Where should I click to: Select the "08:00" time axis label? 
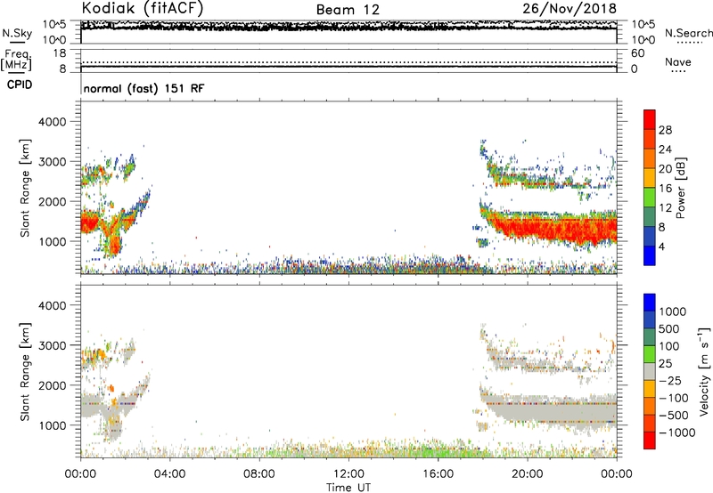point(259,474)
